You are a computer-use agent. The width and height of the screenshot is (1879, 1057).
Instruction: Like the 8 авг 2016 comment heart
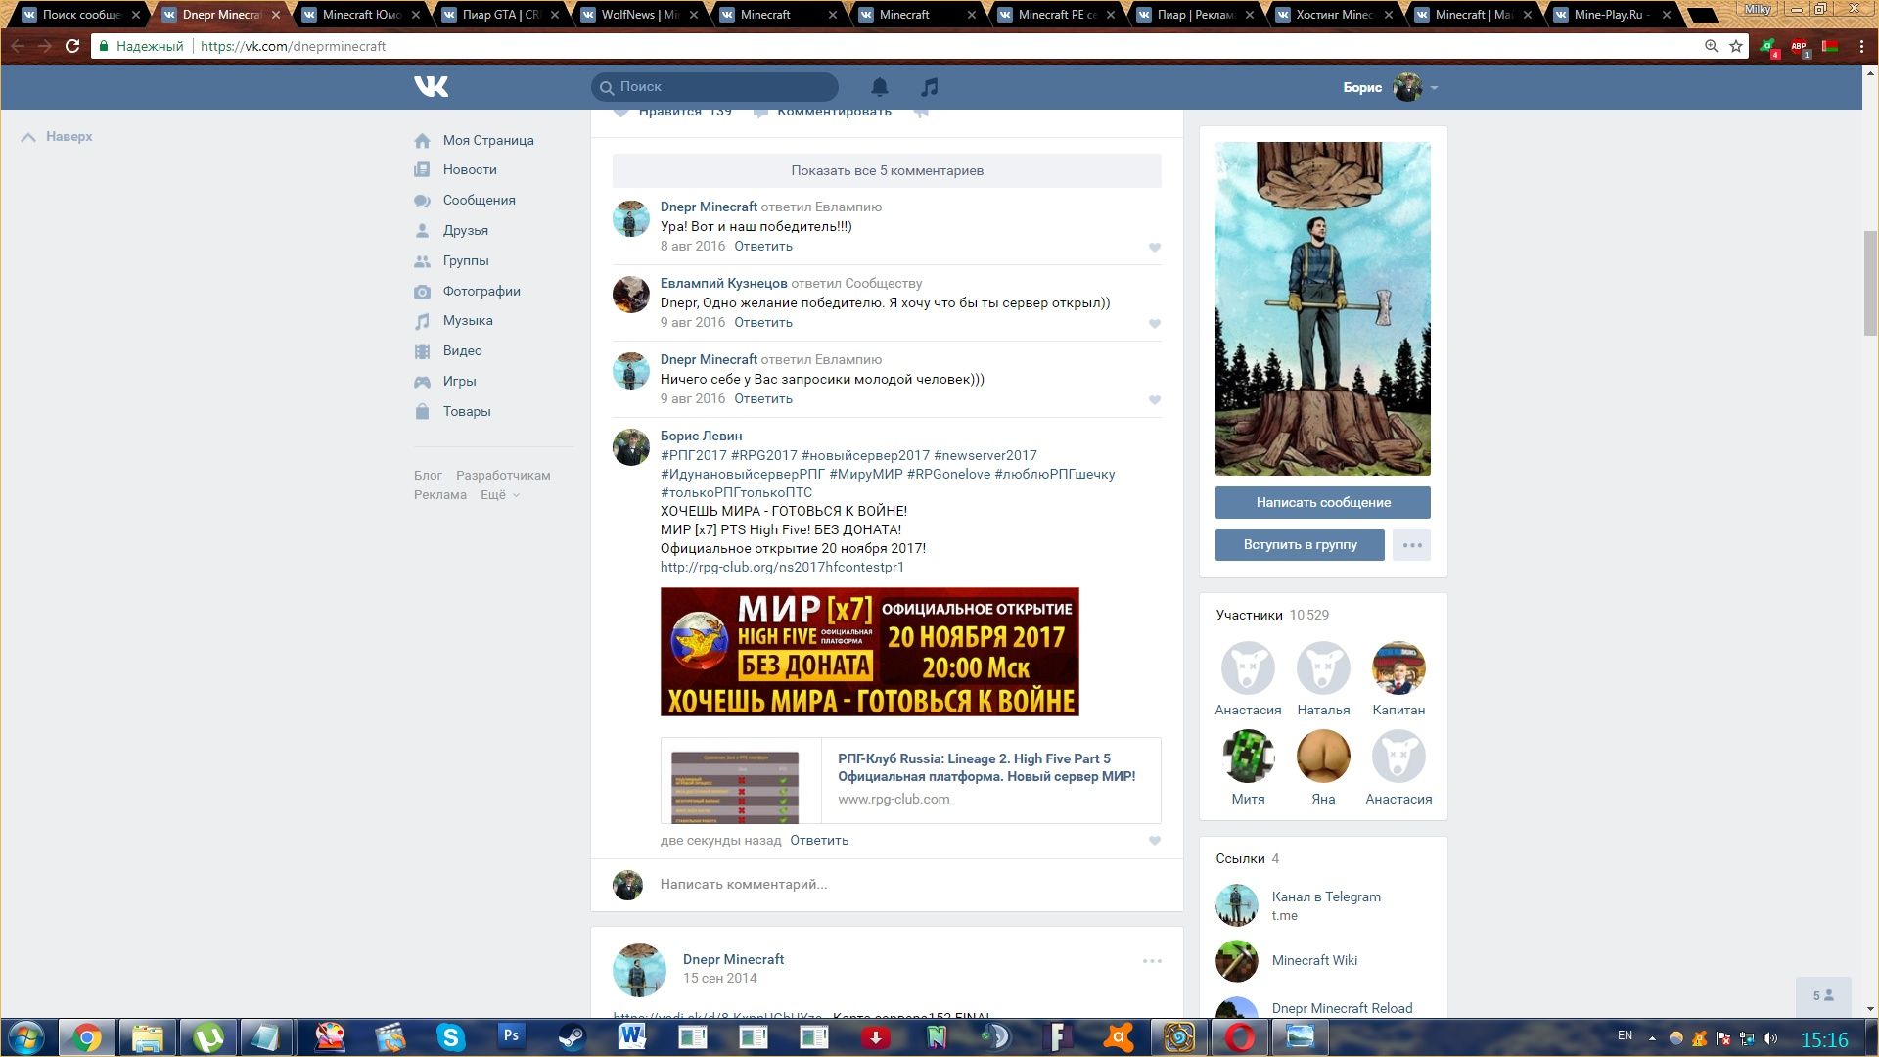pyautogui.click(x=1154, y=248)
